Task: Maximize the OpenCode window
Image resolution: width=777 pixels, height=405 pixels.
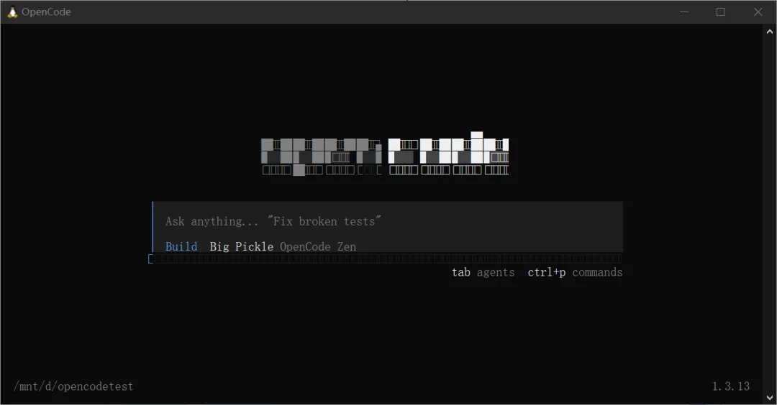Action: click(x=720, y=12)
